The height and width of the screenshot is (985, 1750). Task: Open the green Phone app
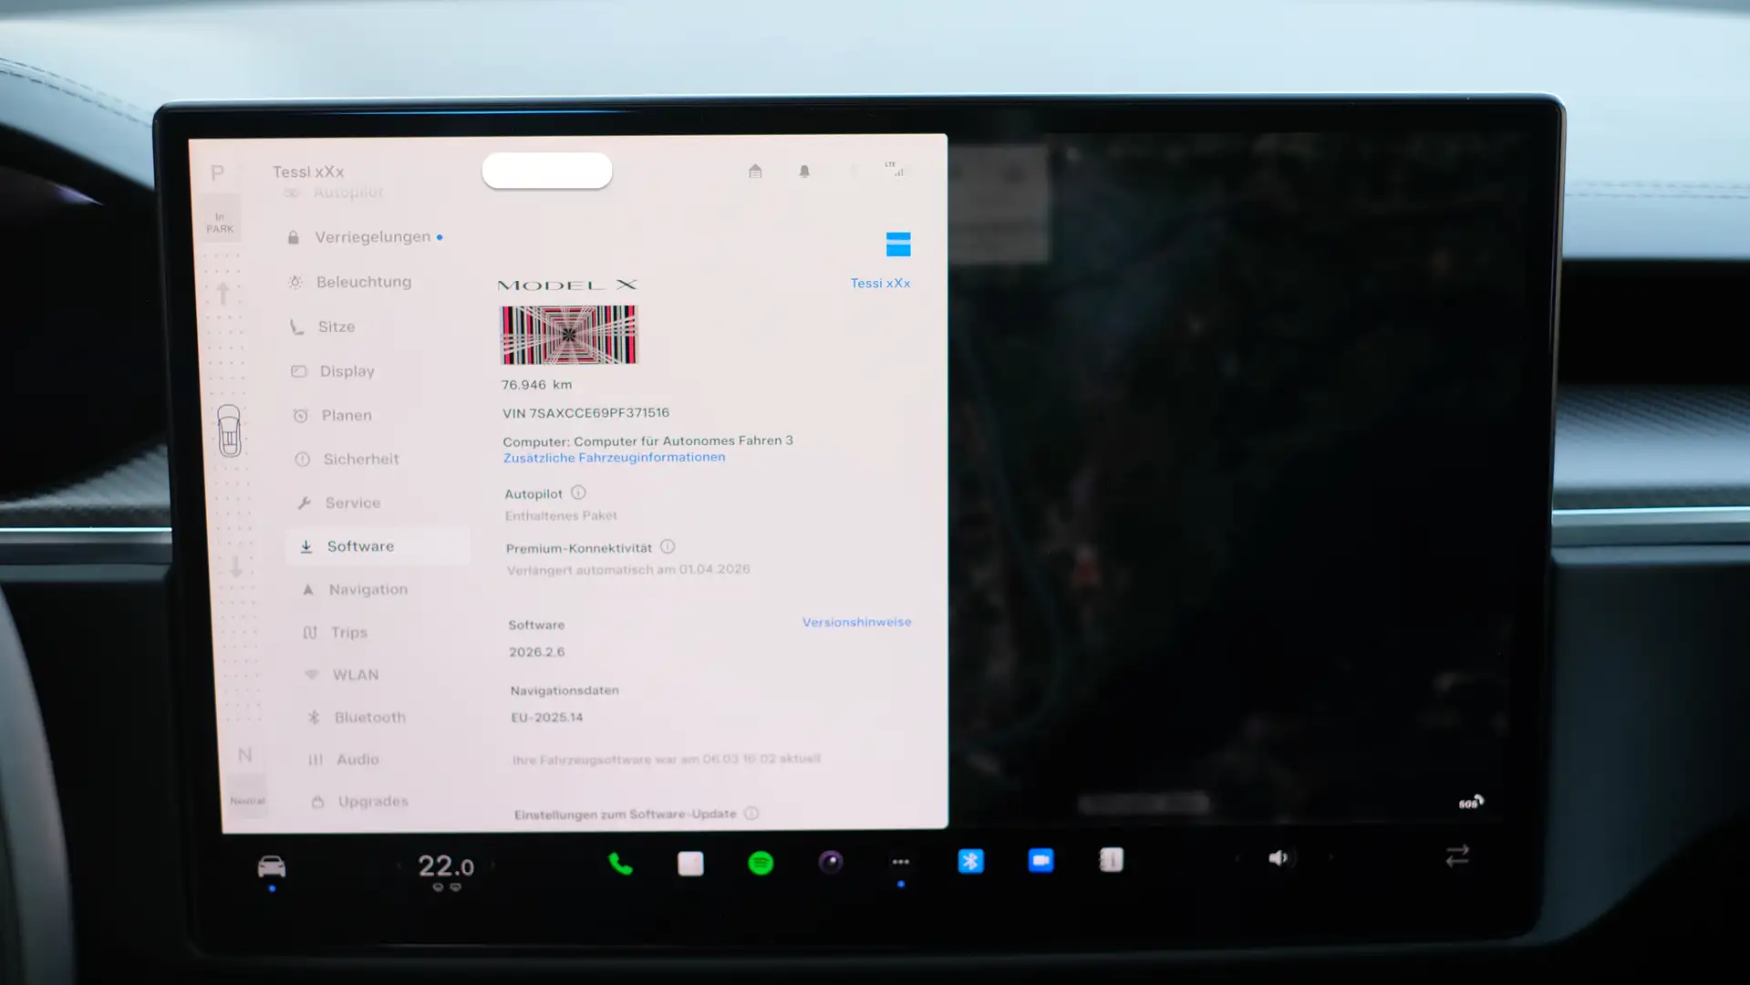620,864
